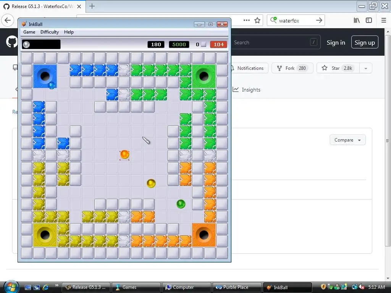Screen dimensions: 391x293
Task: Click the green ball on the board
Action: coord(181,204)
